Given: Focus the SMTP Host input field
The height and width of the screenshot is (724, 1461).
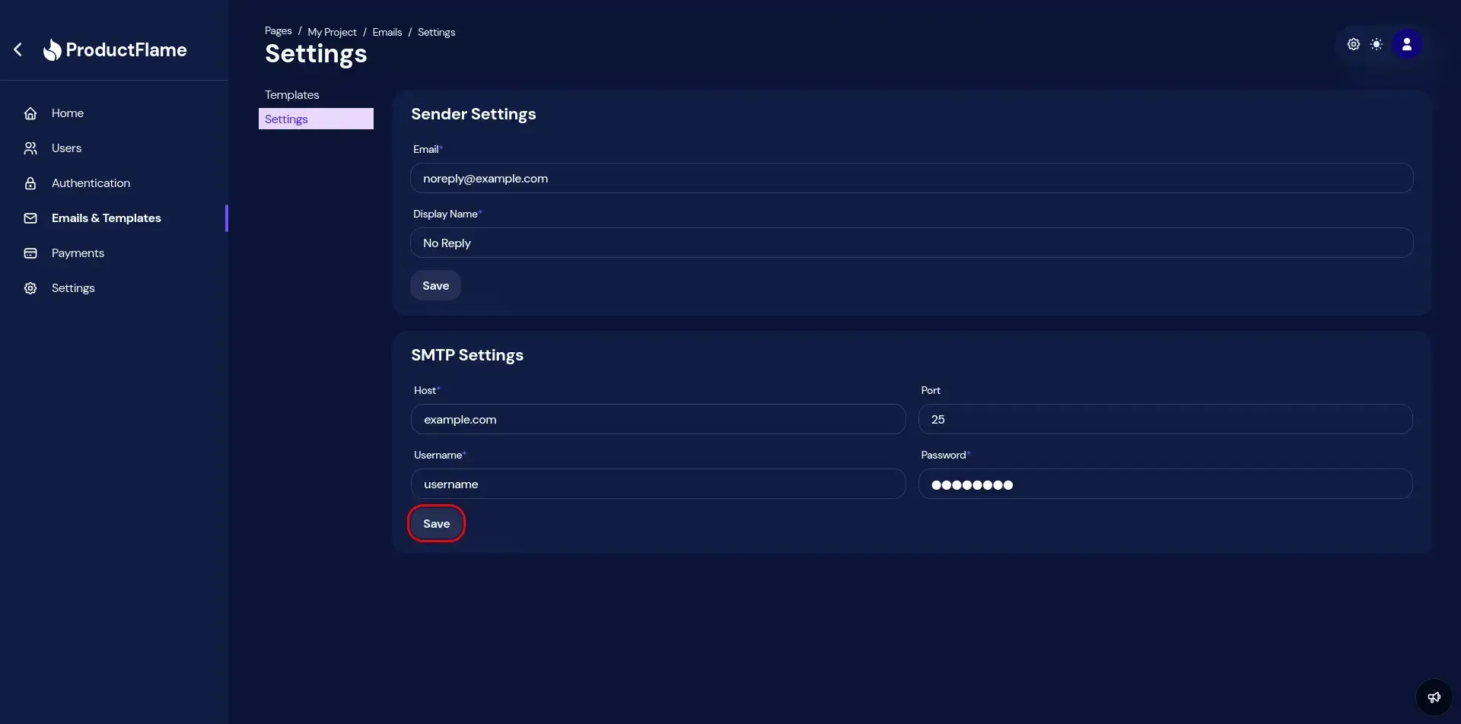Looking at the screenshot, I should point(657,420).
